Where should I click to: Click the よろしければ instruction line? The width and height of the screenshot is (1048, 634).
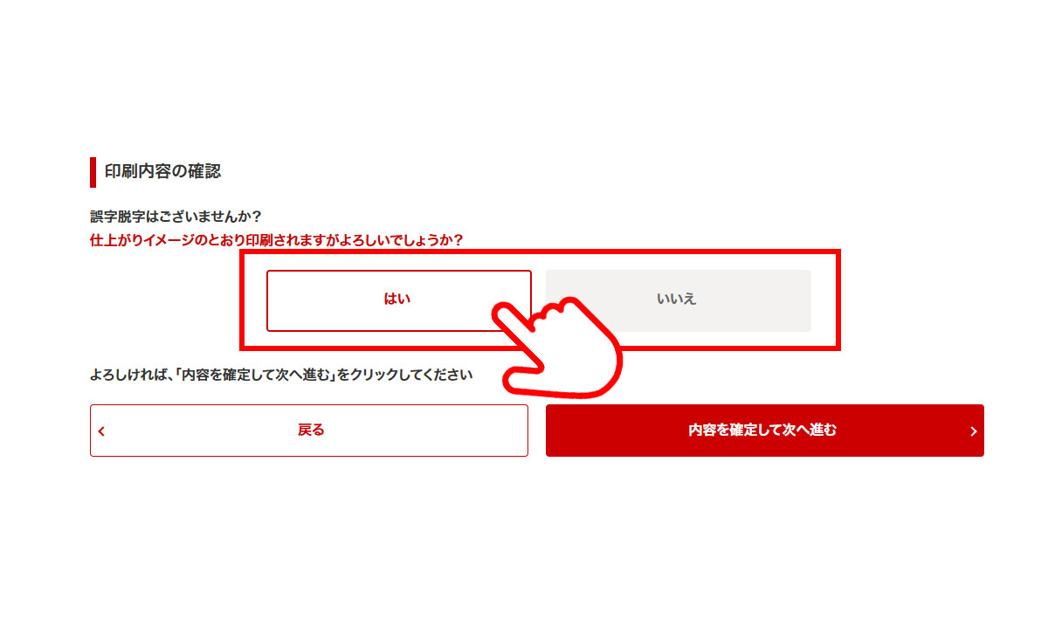pyautogui.click(x=281, y=375)
